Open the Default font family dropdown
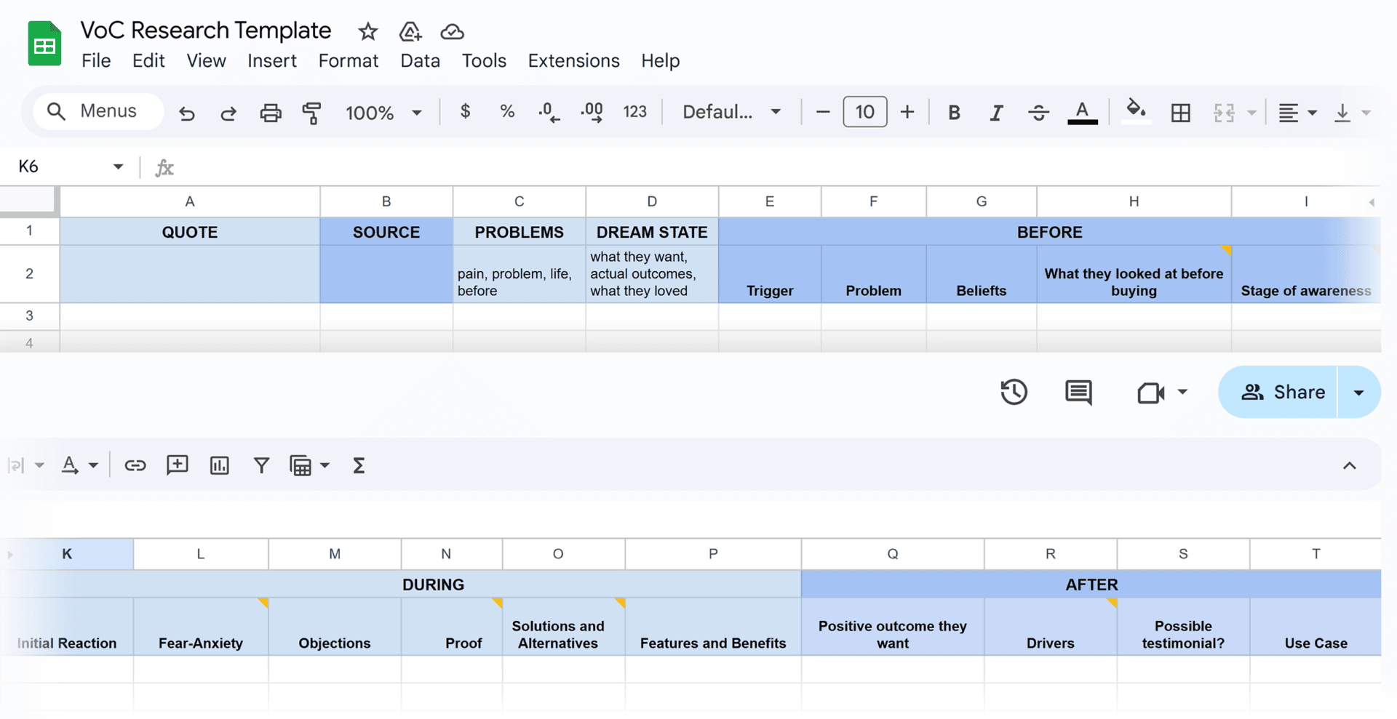 click(731, 112)
